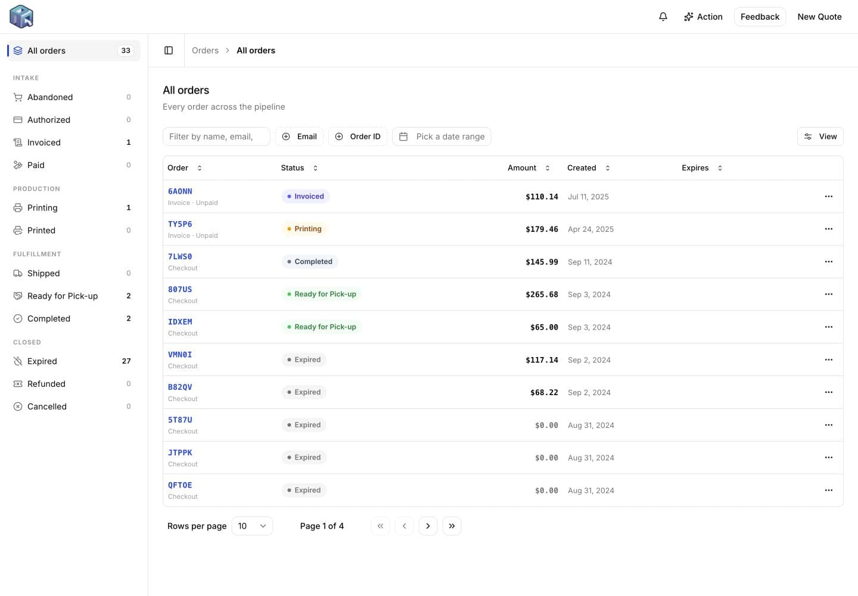Open Invoiced orders list
Viewport: 858px width, 596px height.
click(74, 142)
